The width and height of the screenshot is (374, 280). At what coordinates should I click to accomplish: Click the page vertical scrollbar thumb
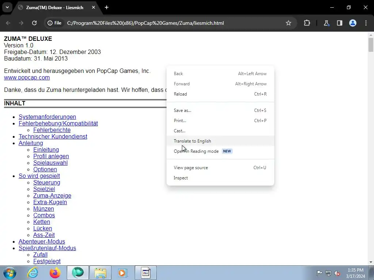(x=371, y=44)
